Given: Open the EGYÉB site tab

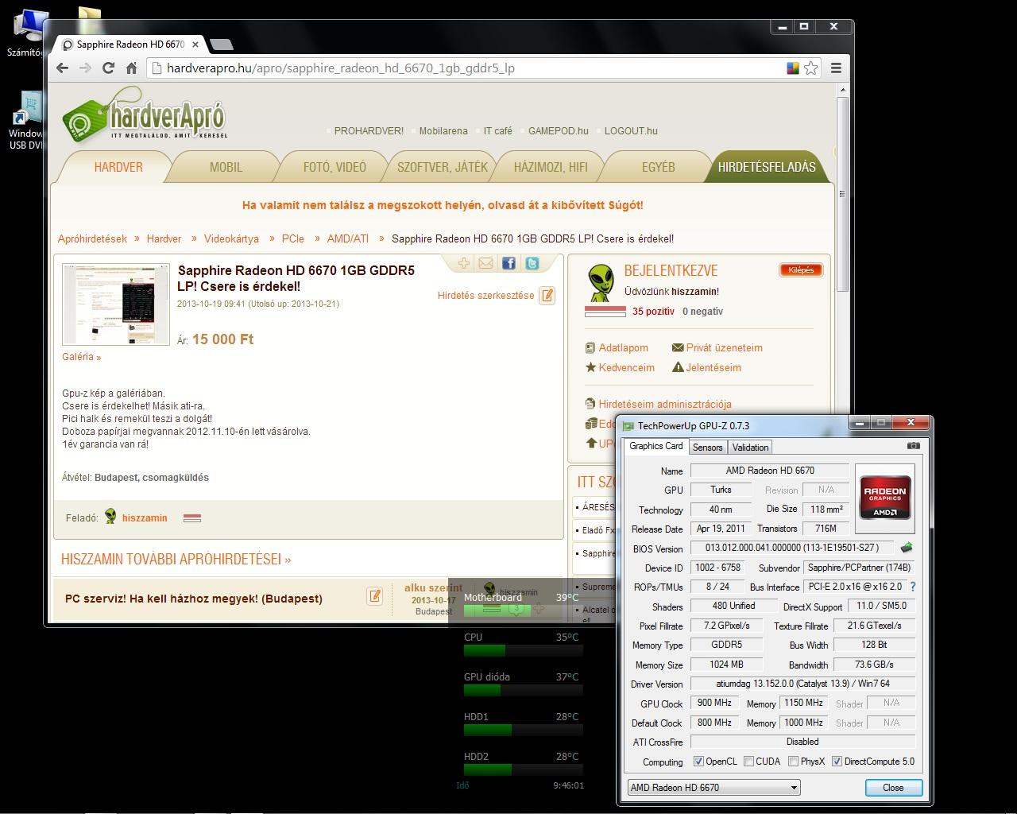Looking at the screenshot, I should 658,167.
